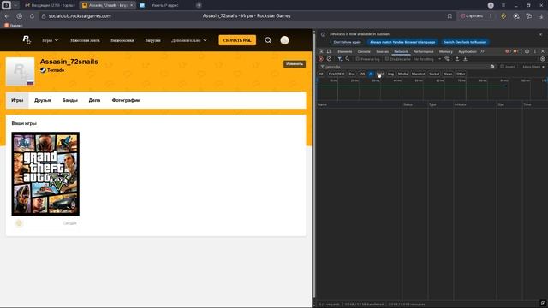Toggle the DevTools device toolbar icon
The width and height of the screenshot is (548, 308).
(x=329, y=51)
